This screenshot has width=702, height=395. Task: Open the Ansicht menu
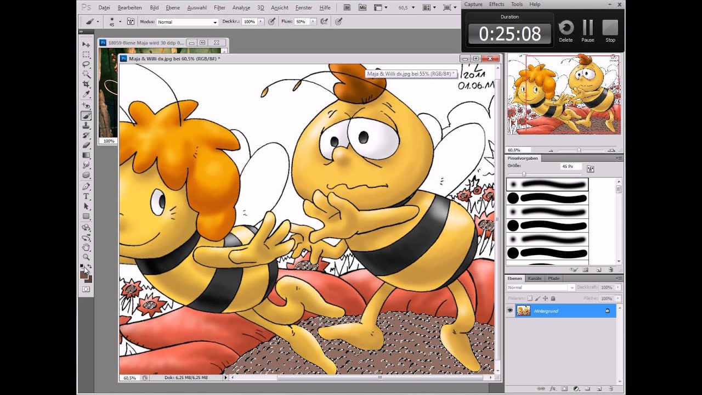[280, 8]
